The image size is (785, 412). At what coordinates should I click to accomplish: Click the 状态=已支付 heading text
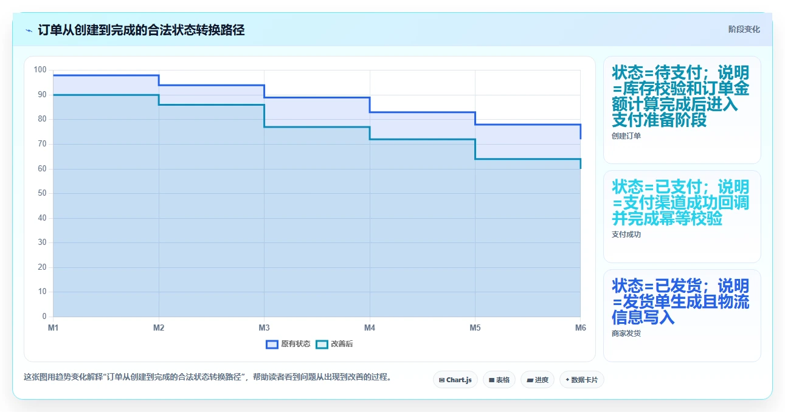pos(680,202)
